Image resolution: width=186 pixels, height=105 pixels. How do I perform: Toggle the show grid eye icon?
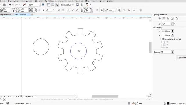pyautogui.click(x=53, y=5)
